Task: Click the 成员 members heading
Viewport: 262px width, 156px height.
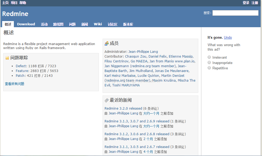Action: pos(114,43)
